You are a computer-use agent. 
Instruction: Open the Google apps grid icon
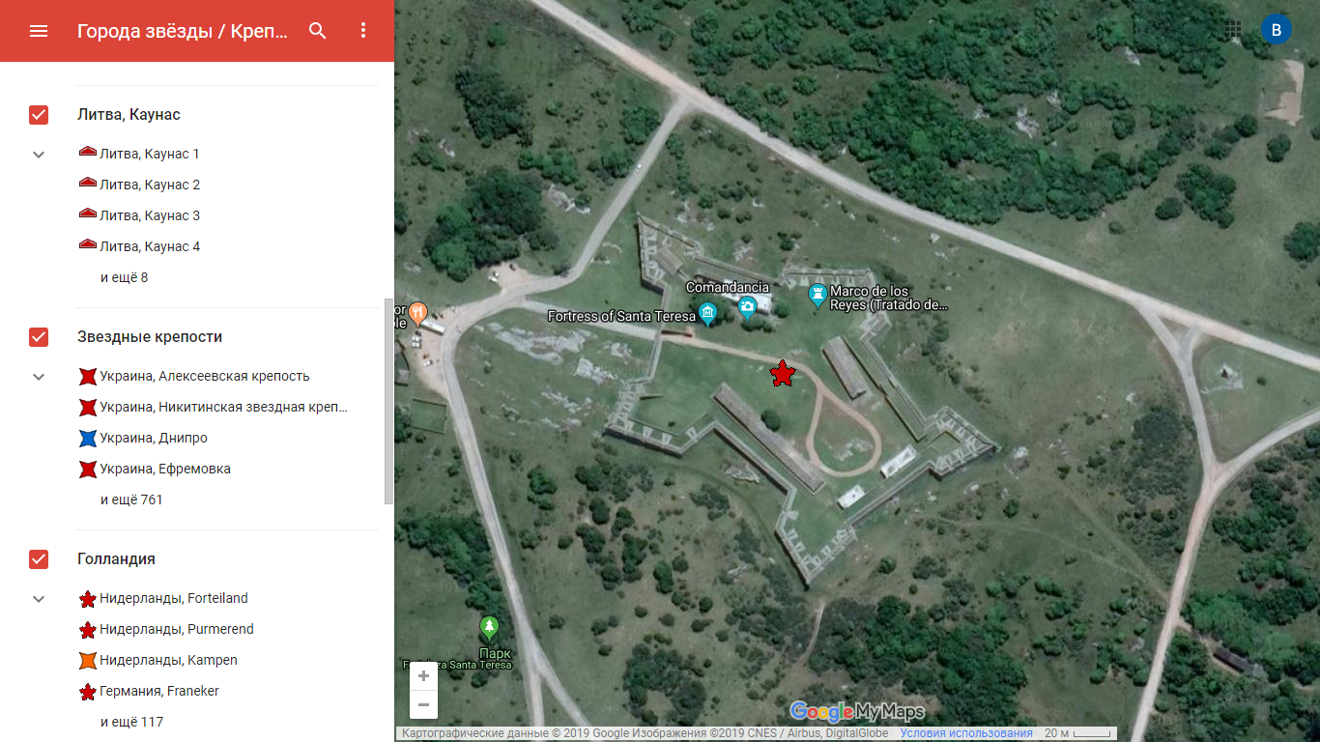[x=1233, y=30]
